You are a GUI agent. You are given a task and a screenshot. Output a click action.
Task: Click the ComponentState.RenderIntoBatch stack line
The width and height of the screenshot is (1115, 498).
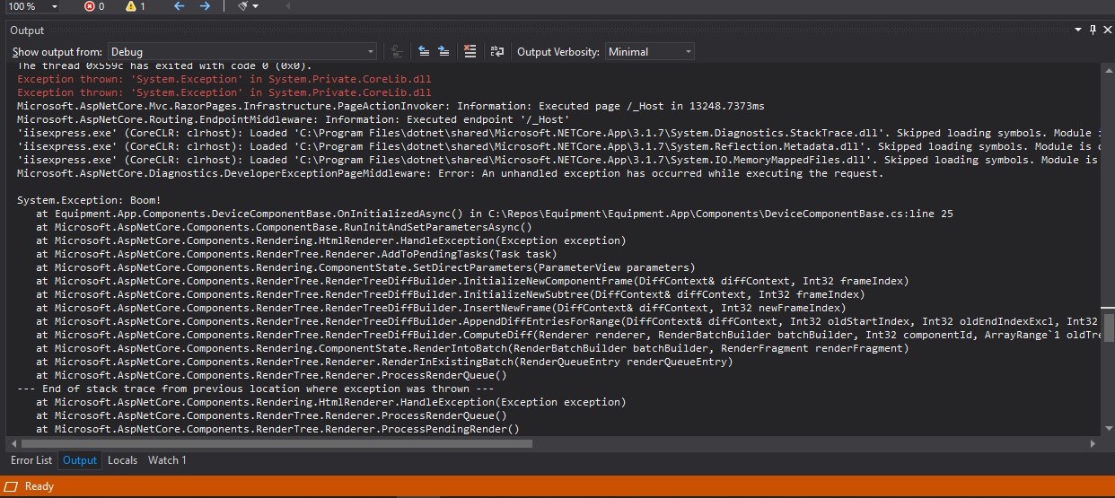pos(472,348)
